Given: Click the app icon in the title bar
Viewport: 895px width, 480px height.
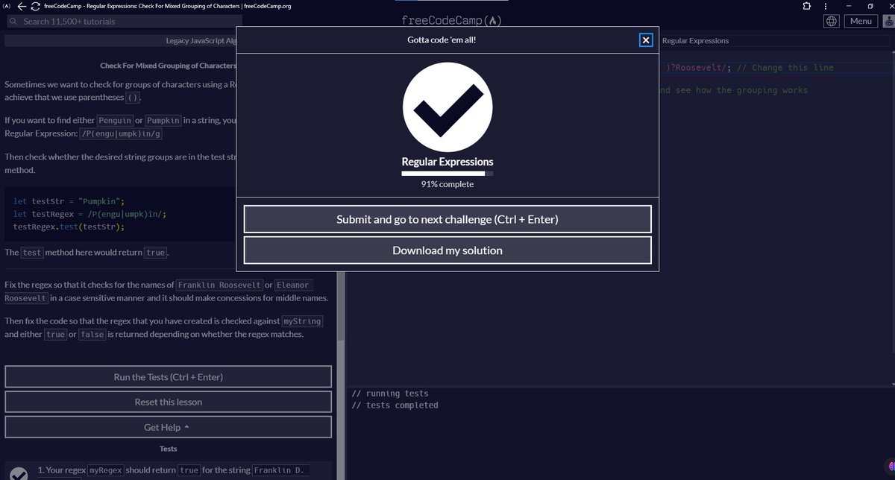Looking at the screenshot, I should click(7, 5).
